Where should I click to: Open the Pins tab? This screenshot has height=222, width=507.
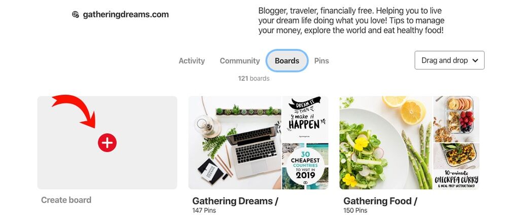coord(321,61)
